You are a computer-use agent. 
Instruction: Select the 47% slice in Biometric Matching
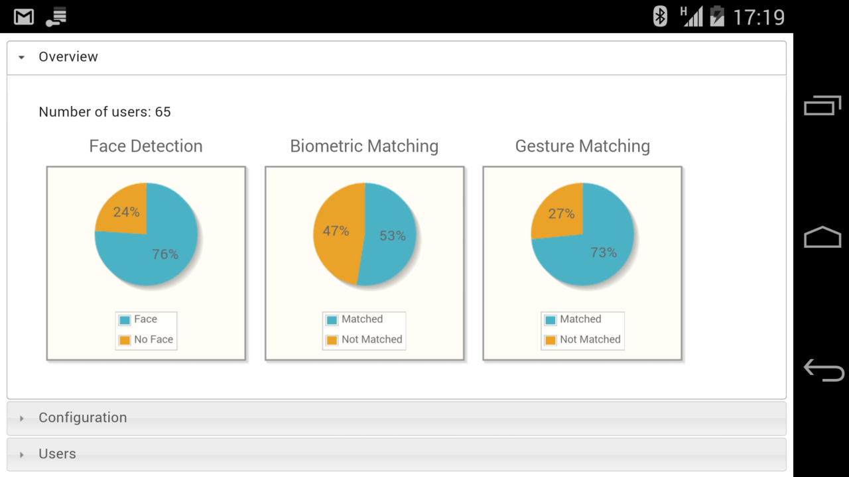click(x=337, y=232)
